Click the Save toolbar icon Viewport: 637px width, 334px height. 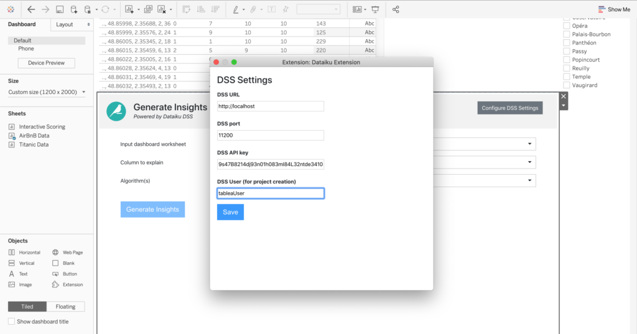(60, 9)
